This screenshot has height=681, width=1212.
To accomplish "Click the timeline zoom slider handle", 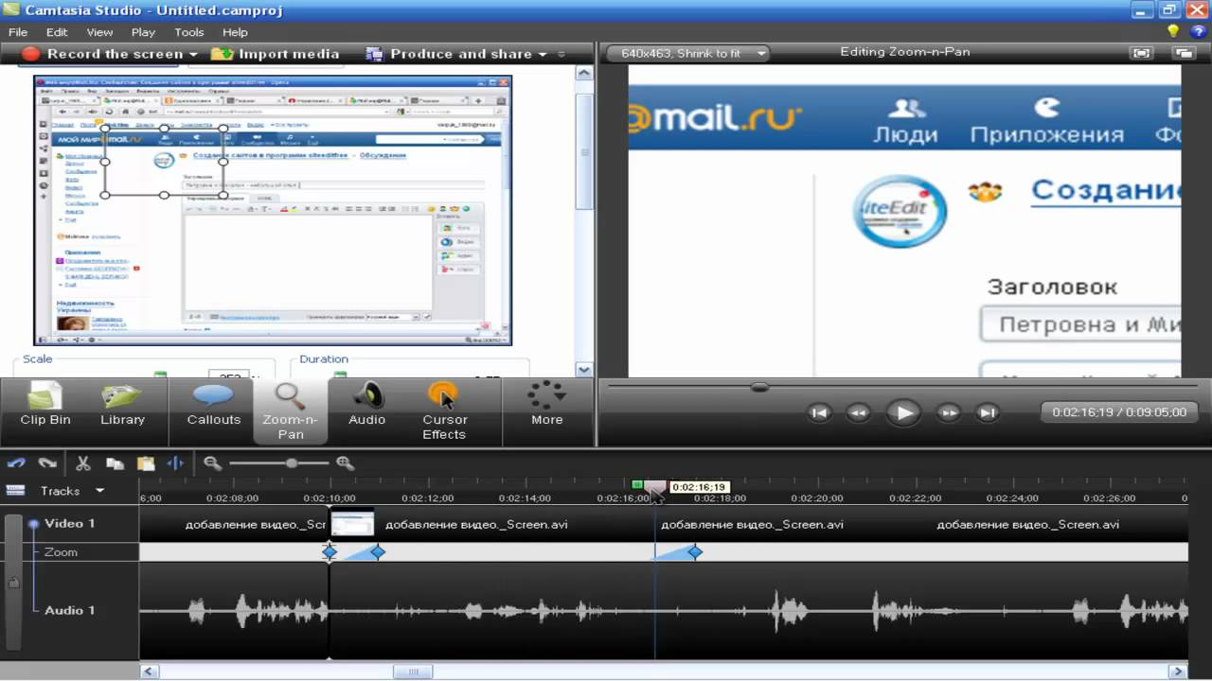I will tap(292, 463).
